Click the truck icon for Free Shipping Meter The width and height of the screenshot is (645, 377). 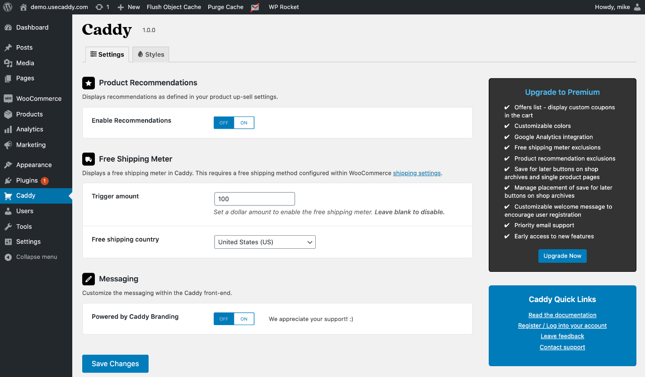(89, 159)
